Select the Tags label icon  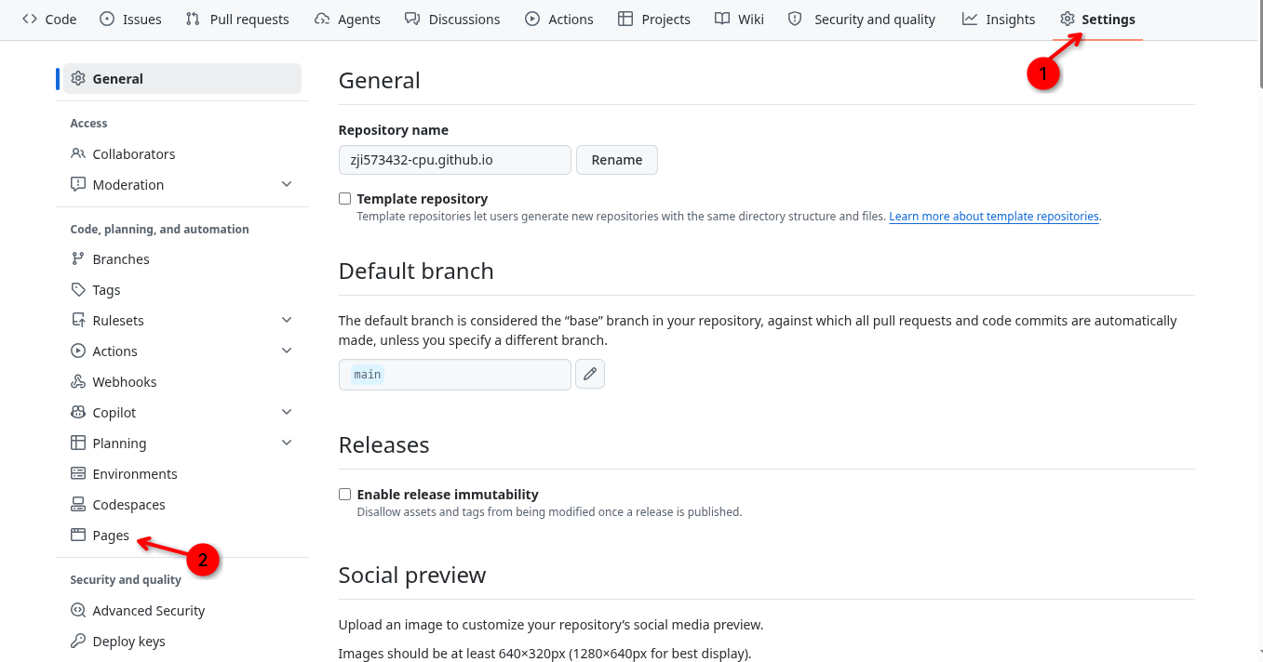[78, 290]
